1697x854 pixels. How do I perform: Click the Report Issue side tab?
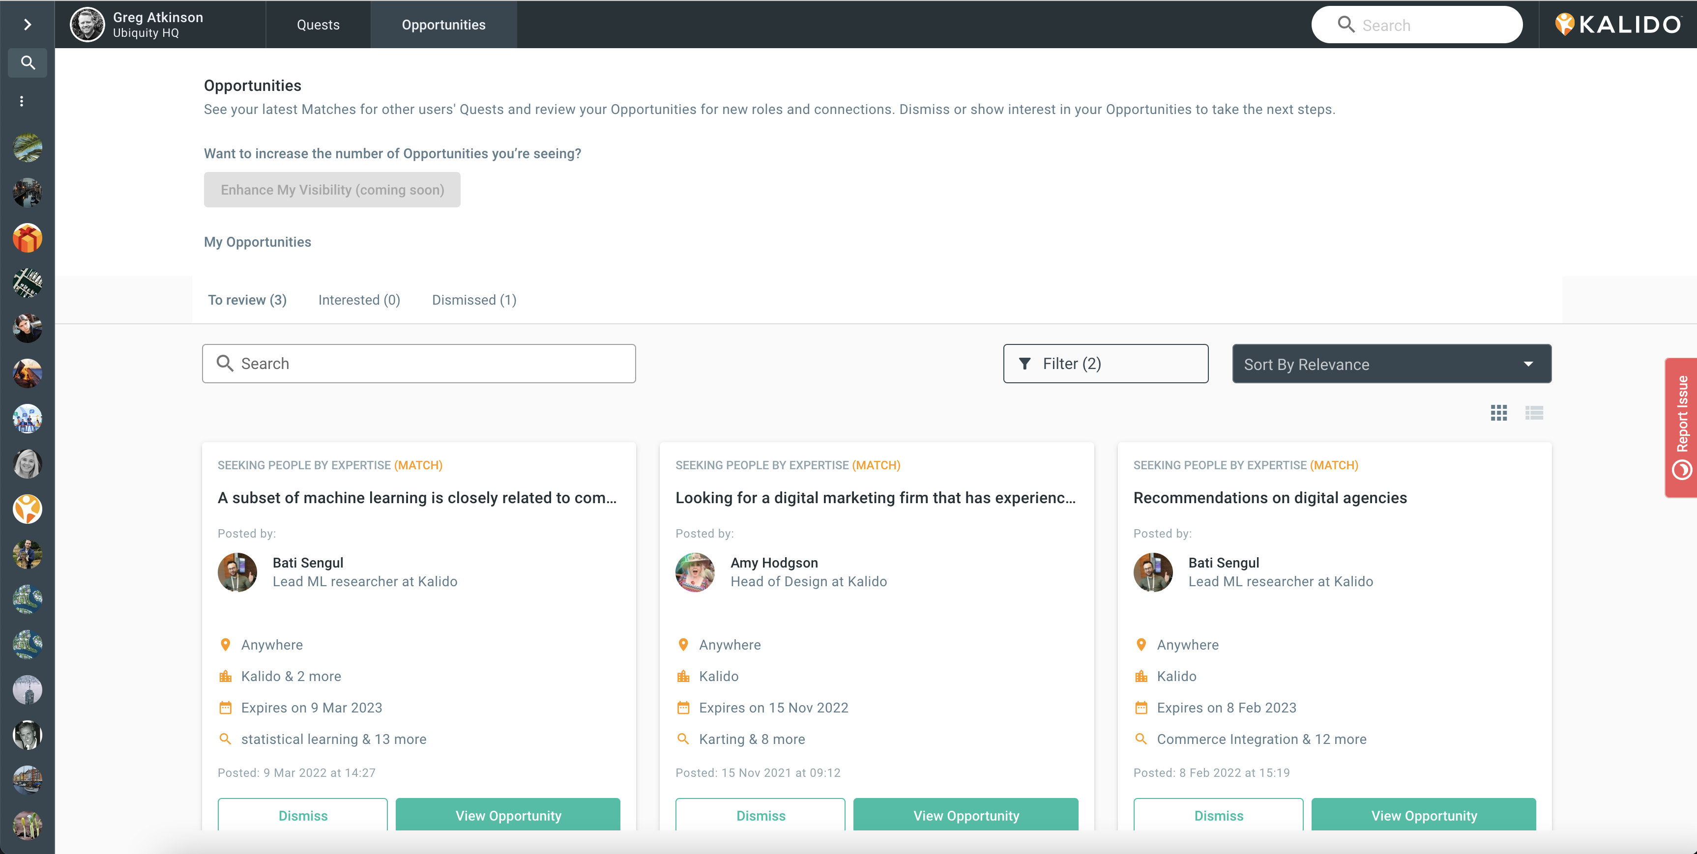(x=1681, y=427)
